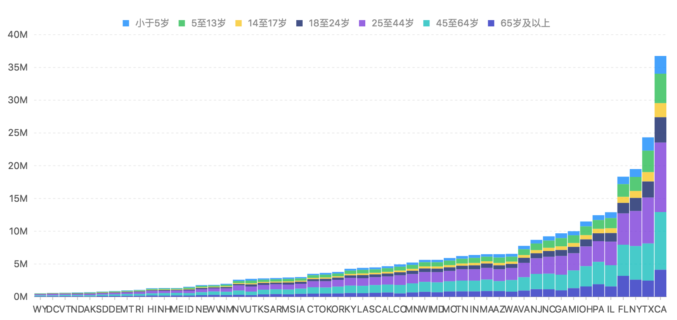Click the 15M y-axis label
The height and width of the screenshot is (320, 677).
point(18,199)
